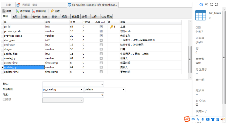Click the large blue table icon
This screenshot has width=227, height=128.
pos(200,15)
